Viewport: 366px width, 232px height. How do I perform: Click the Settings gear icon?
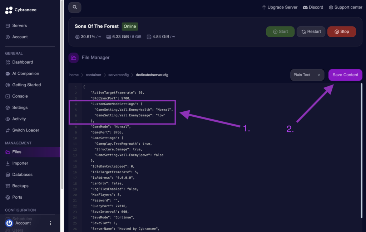pos(8,107)
